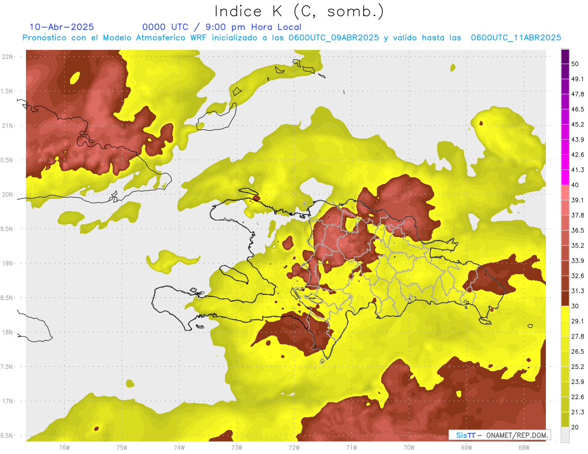The width and height of the screenshot is (588, 454).
Task: Click the latitude axis label '0.5N'
Action: click(7, 160)
